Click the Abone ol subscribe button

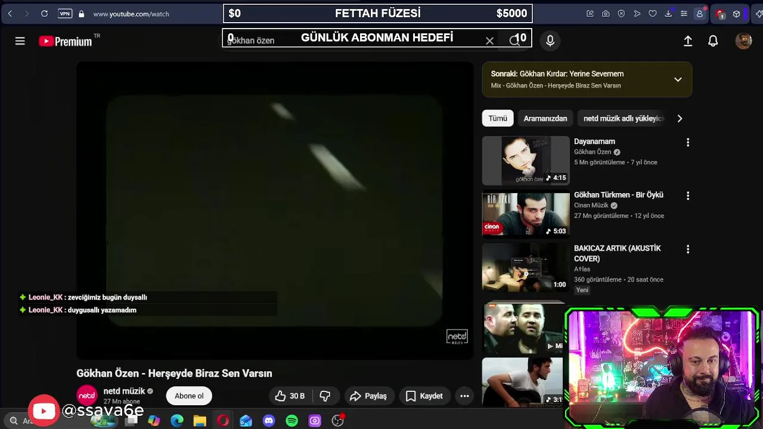189,396
